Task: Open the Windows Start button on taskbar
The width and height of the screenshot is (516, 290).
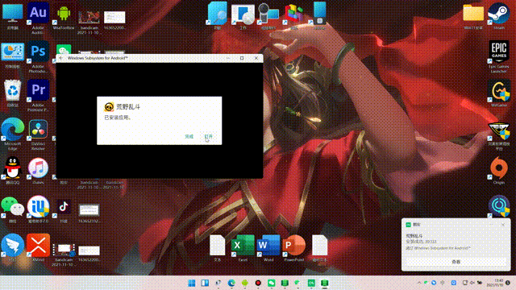Action: pos(192,283)
